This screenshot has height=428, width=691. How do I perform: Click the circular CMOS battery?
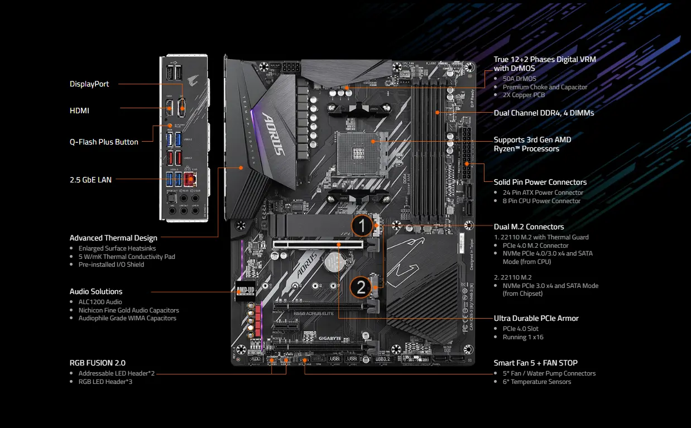tap(335, 262)
